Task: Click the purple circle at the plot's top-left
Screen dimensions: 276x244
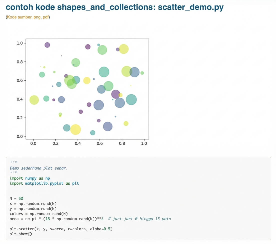Action: point(47,45)
